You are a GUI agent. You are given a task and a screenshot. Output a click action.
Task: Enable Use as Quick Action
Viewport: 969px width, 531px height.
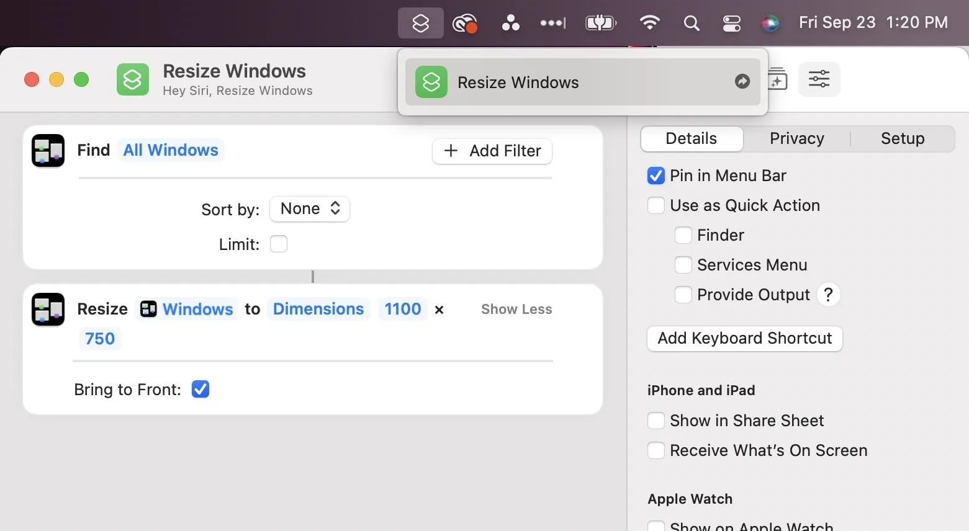tap(656, 205)
